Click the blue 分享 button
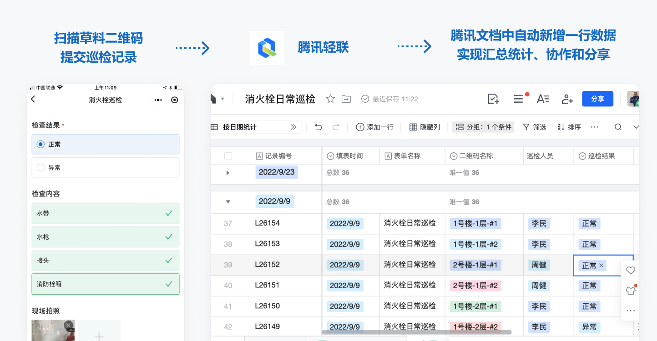 [x=597, y=99]
